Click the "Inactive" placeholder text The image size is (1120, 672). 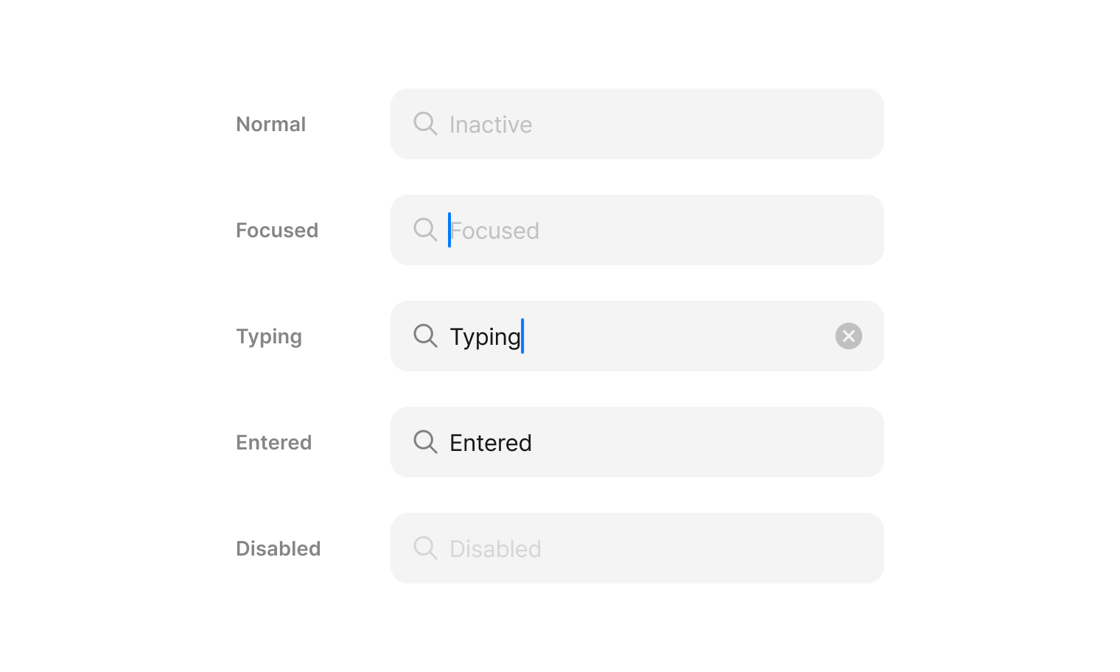pyautogui.click(x=491, y=125)
